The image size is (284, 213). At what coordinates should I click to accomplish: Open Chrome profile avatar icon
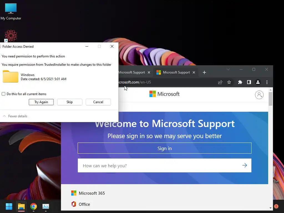tap(258, 82)
